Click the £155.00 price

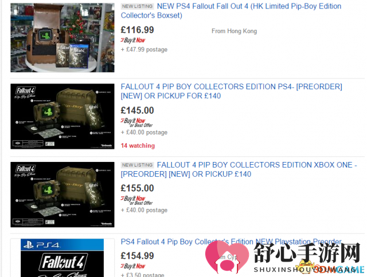click(x=138, y=188)
